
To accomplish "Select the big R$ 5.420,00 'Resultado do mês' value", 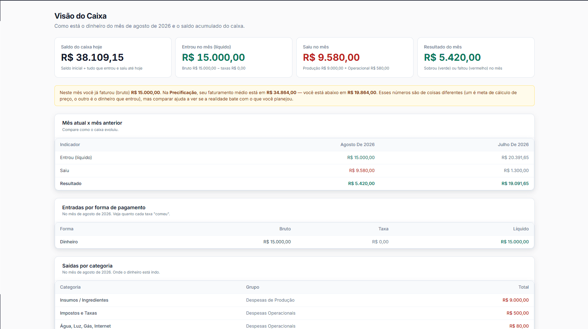I will [452, 57].
